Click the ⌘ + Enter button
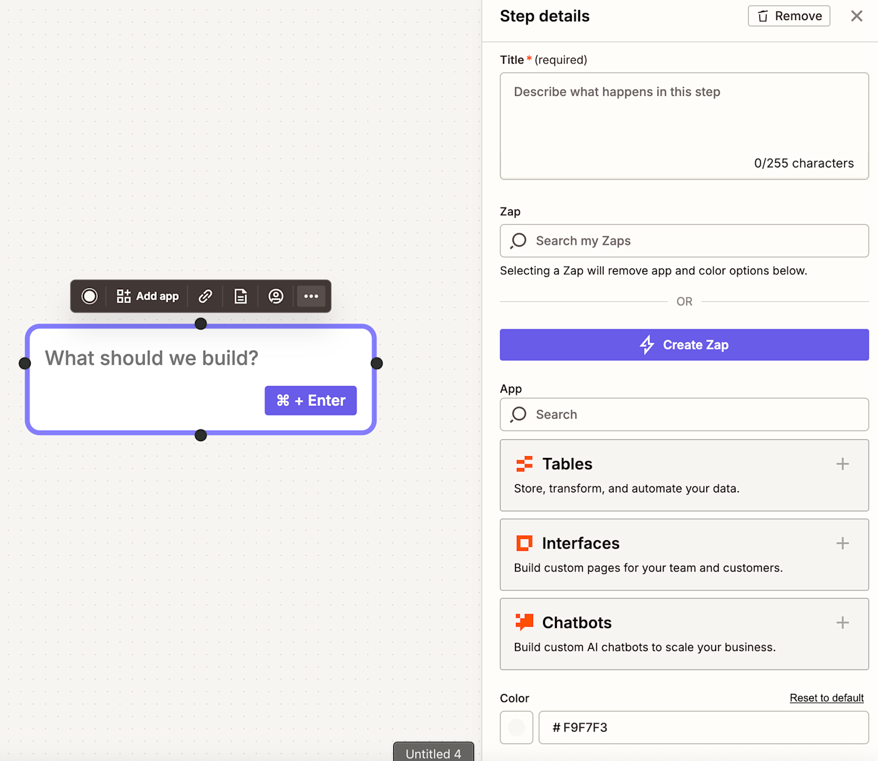 [310, 400]
